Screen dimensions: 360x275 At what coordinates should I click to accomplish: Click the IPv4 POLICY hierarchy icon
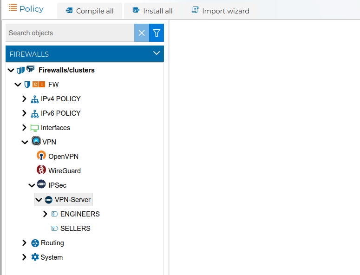(x=35, y=99)
